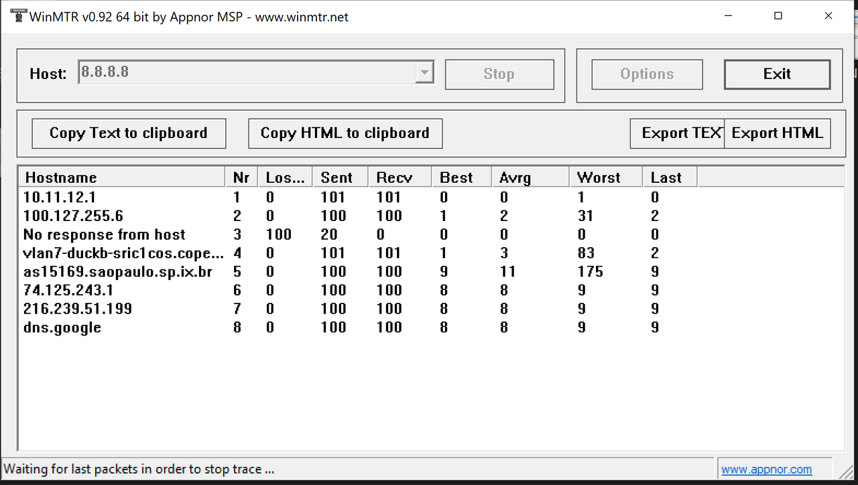Sort by the Hostname column header
The height and width of the screenshot is (485, 858).
122,178
